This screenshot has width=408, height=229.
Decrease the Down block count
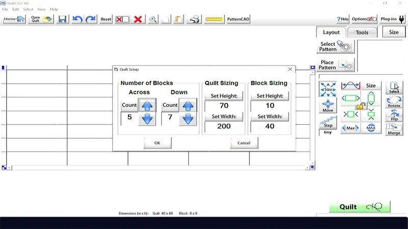188,120
